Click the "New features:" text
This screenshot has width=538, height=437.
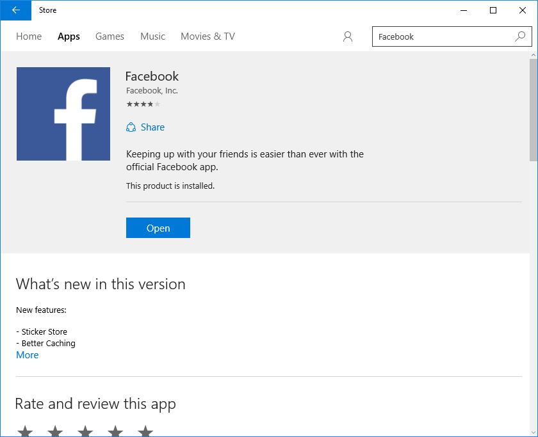[41, 310]
